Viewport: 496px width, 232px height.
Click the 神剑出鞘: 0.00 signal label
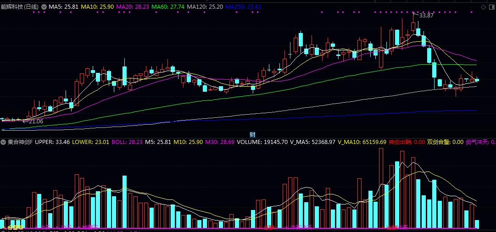coord(407,142)
